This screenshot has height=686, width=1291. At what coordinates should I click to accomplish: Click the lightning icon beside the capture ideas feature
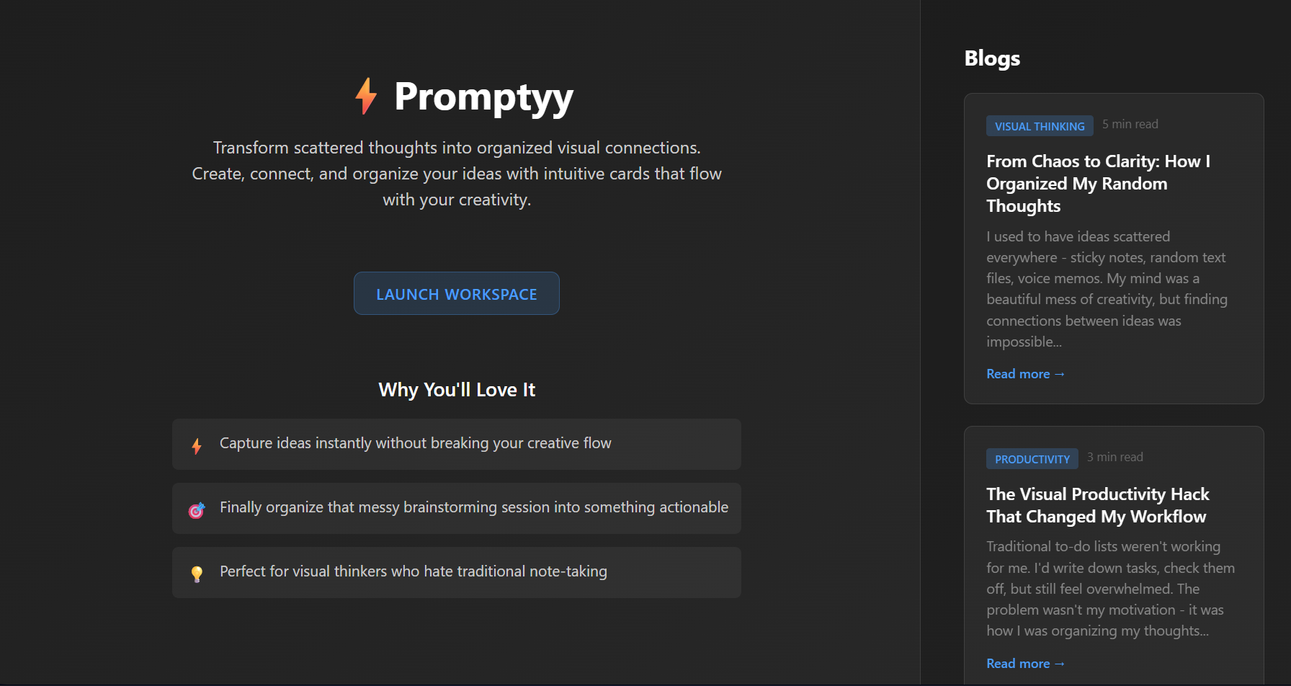click(x=196, y=445)
